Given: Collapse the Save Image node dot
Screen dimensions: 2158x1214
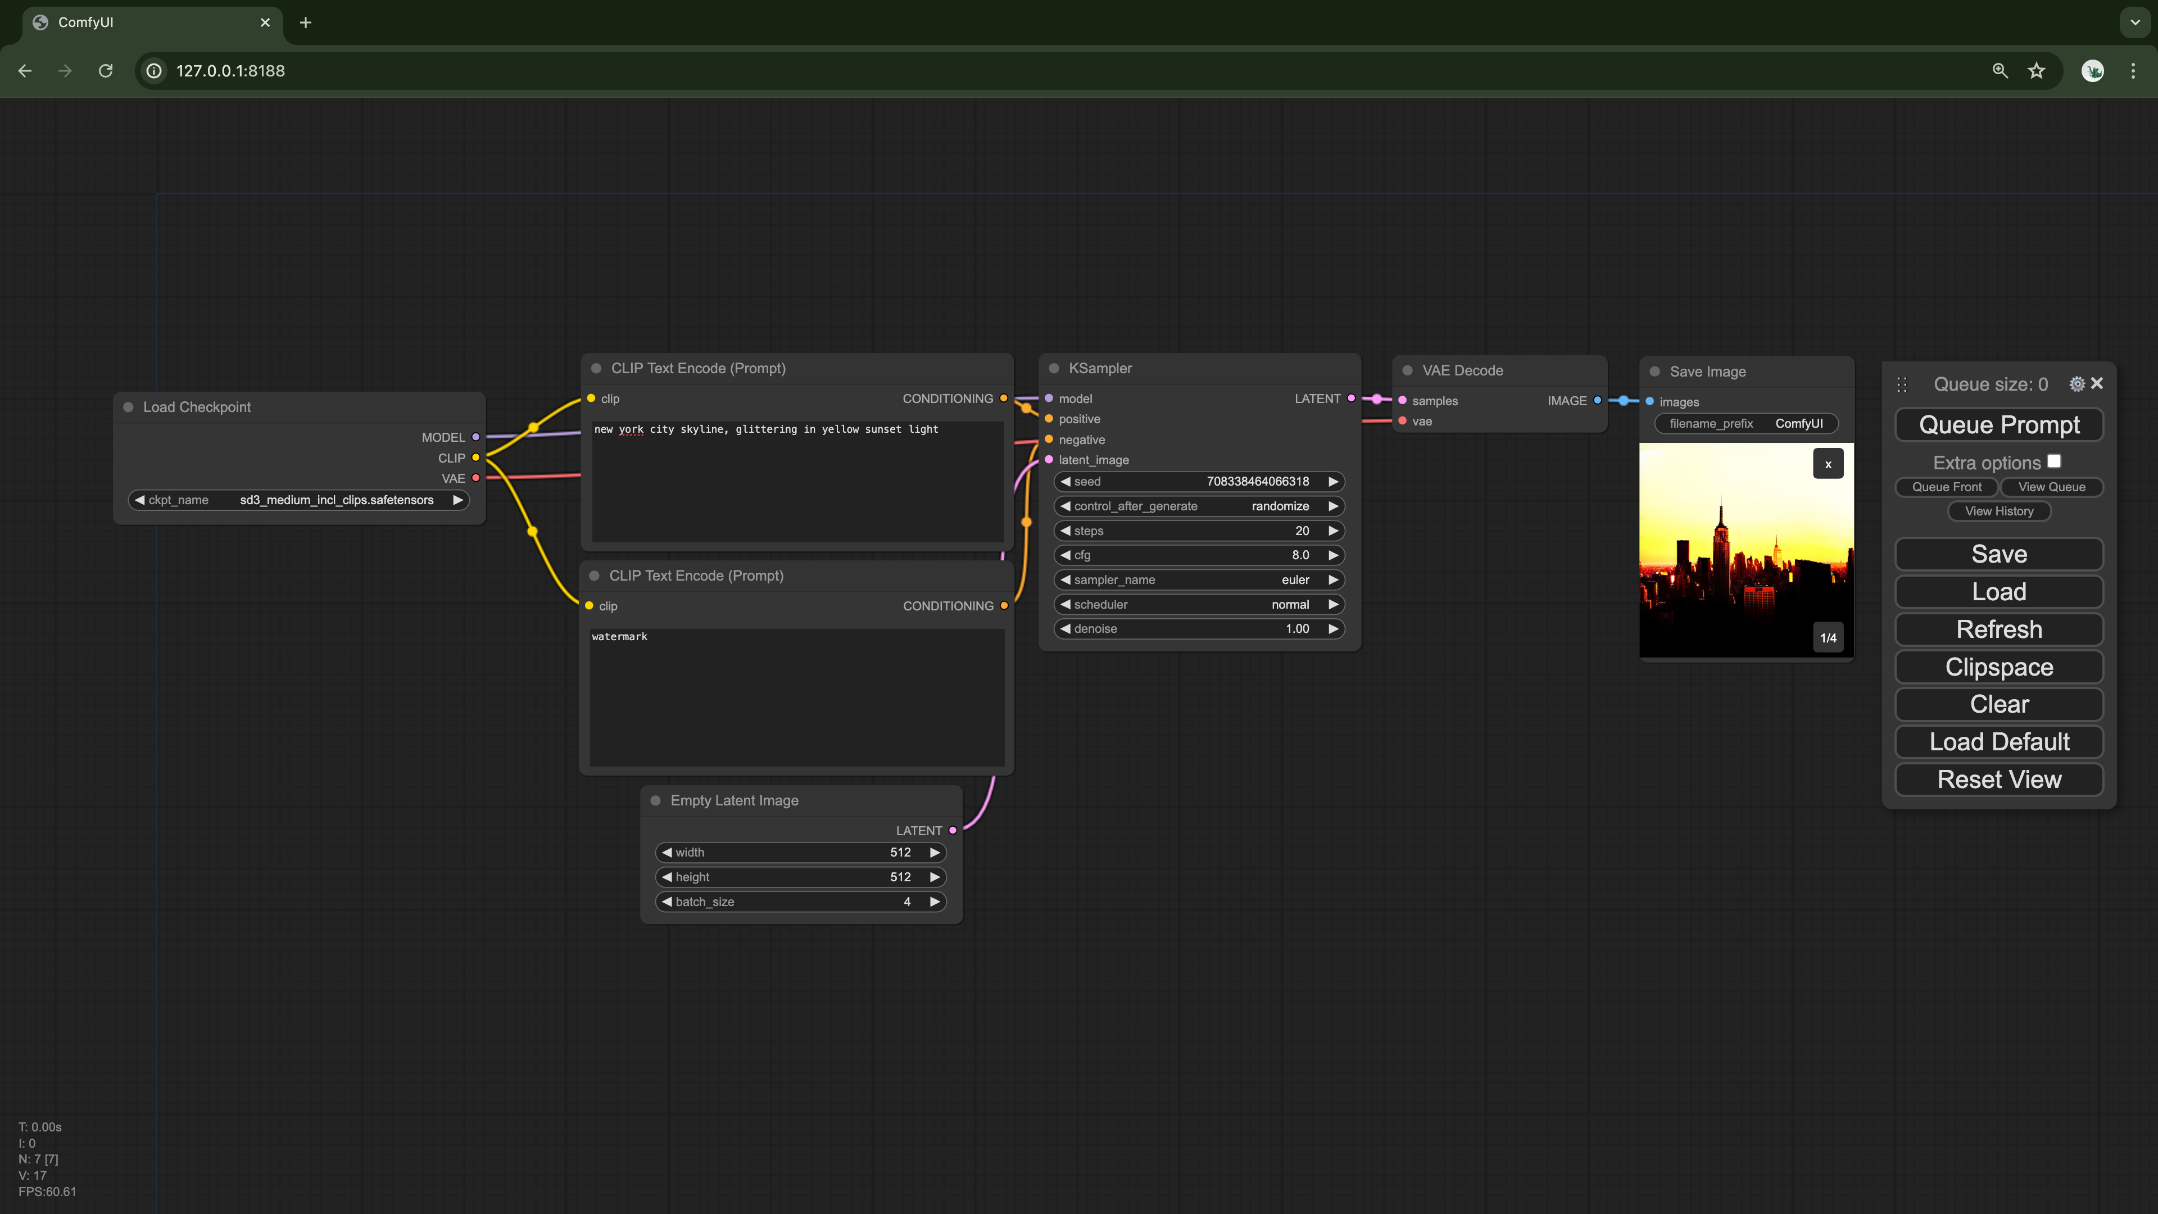Looking at the screenshot, I should tap(1654, 371).
